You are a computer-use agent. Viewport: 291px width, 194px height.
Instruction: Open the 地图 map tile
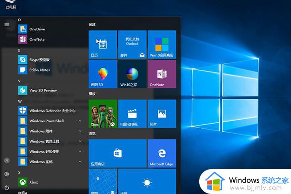tap(103, 181)
